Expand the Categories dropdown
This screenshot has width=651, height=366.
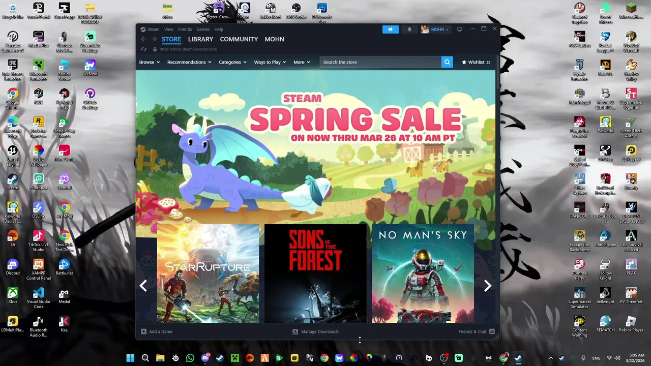(232, 62)
